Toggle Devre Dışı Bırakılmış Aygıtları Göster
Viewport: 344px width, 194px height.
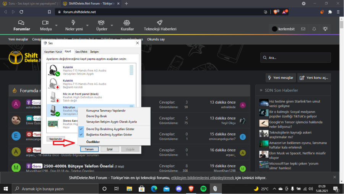point(110,129)
